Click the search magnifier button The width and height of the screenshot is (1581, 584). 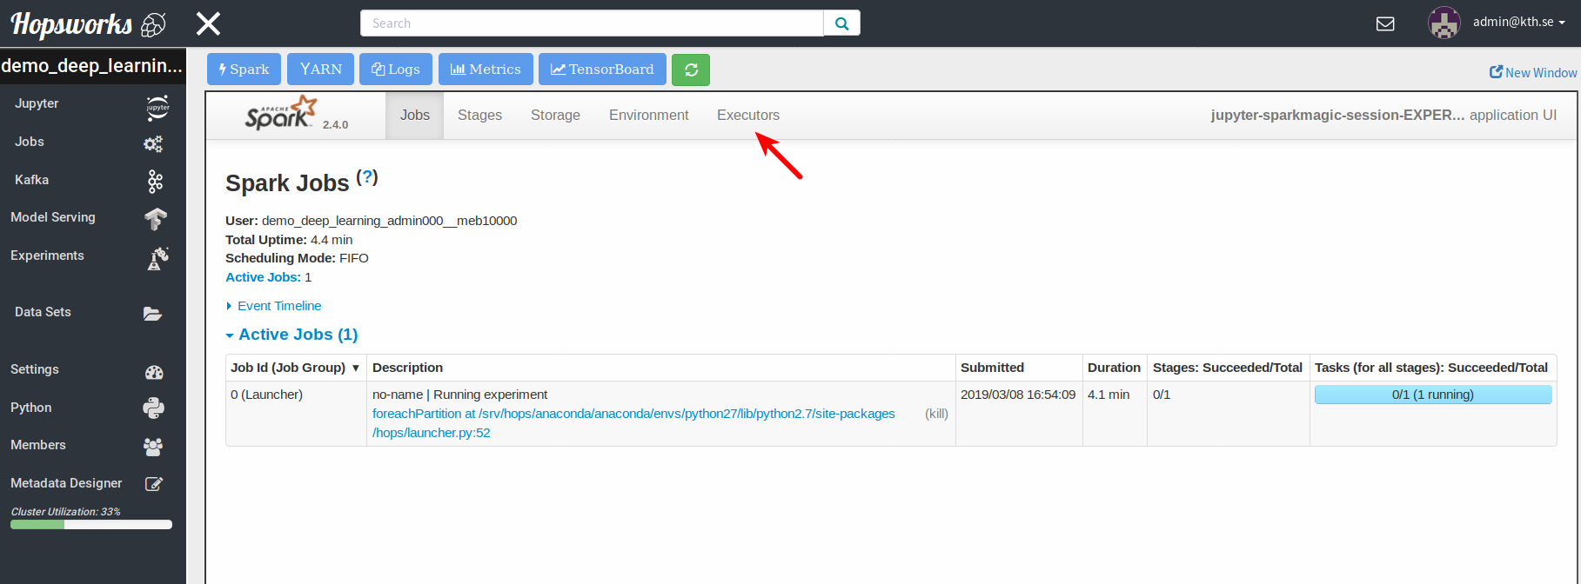(841, 23)
